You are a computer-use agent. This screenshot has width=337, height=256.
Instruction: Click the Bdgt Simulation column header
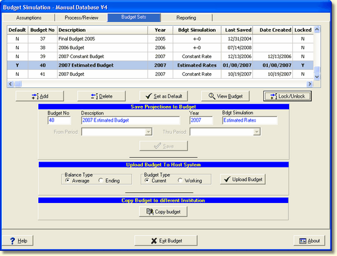pos(197,30)
